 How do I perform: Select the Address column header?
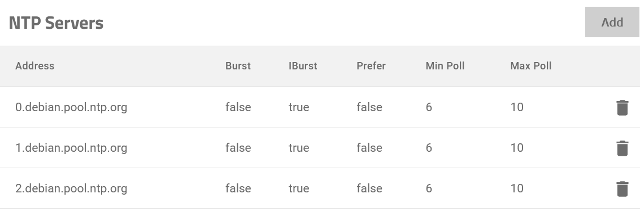(34, 66)
